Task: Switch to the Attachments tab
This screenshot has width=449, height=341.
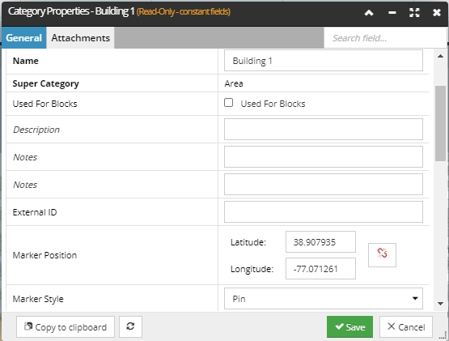Action: pos(80,38)
